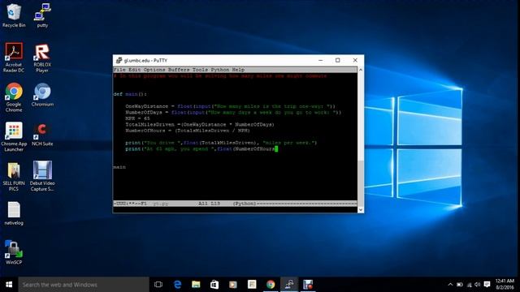Image resolution: width=520 pixels, height=292 pixels.
Task: Open Chrome App Launcher desktop icon
Action: click(x=14, y=136)
